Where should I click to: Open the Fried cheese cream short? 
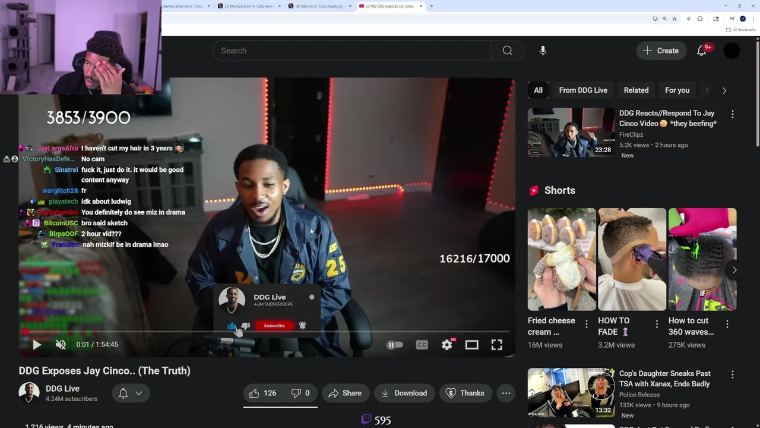point(562,259)
